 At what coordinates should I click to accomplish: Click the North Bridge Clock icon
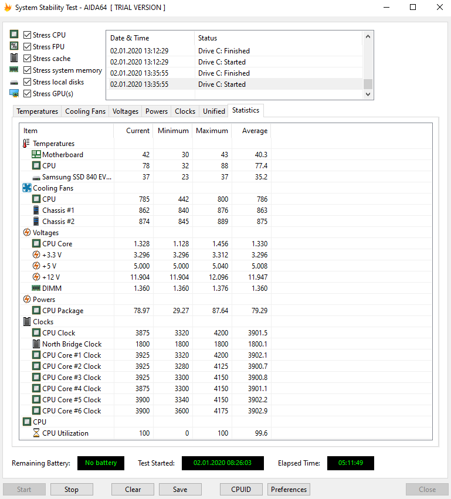[36, 344]
